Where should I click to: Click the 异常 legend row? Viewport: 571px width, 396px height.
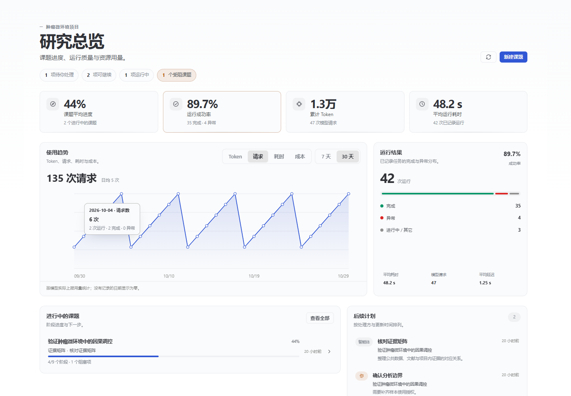point(450,218)
